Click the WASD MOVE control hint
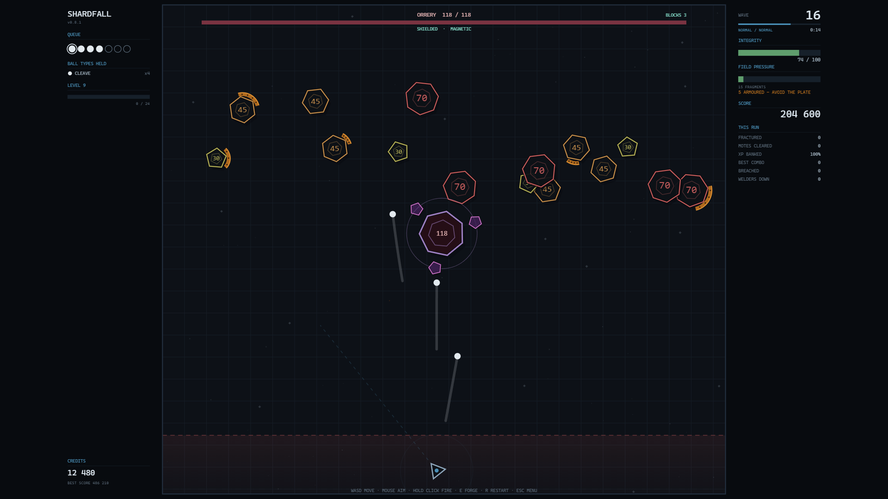This screenshot has height=499, width=888. coord(363,491)
